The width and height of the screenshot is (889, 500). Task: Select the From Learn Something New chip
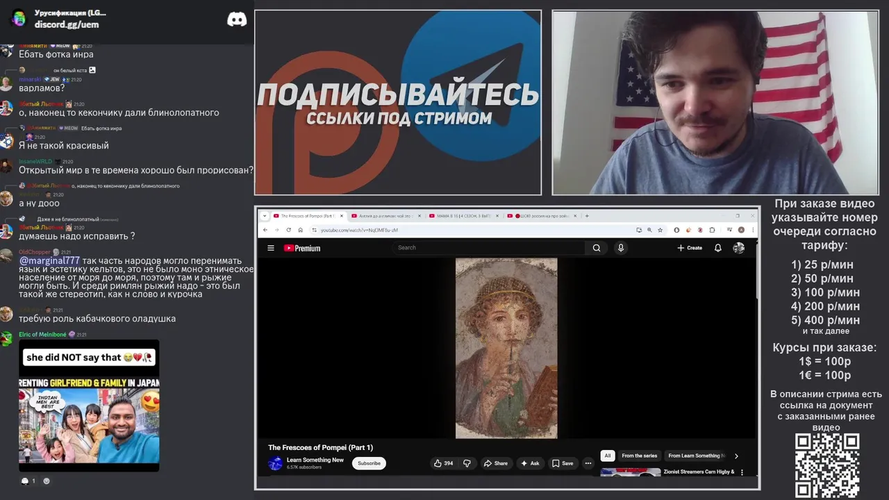[x=695, y=456]
